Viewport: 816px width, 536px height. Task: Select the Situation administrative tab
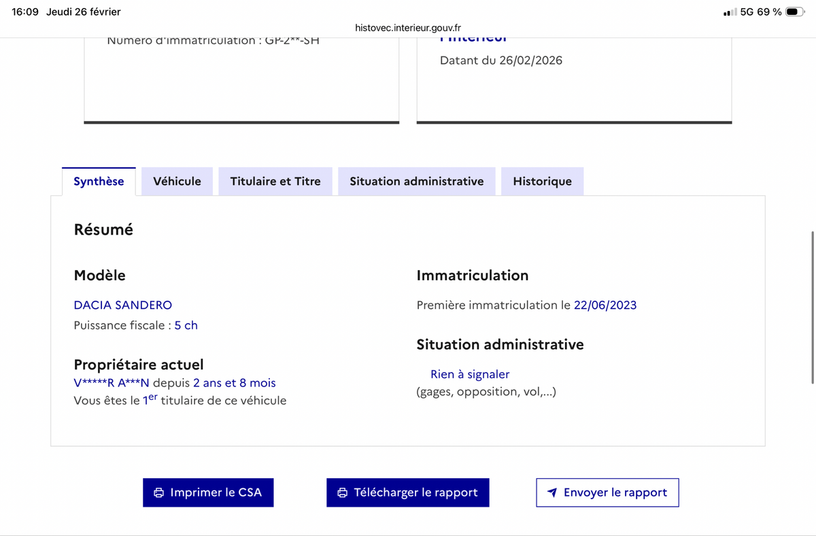(x=416, y=182)
